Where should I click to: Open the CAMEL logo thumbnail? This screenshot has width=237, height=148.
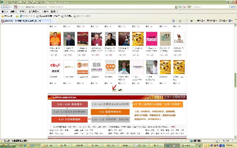pos(179,39)
